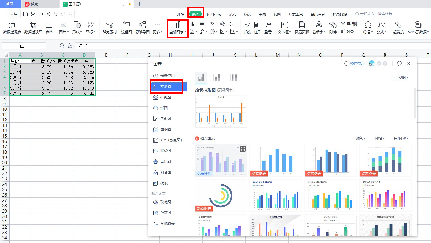431x243 pixels.
Task: Click the PivotTable (数据透视表) icon
Action: [x=12, y=27]
